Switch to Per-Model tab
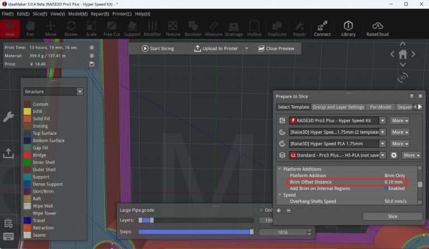429x249 pixels. point(380,107)
